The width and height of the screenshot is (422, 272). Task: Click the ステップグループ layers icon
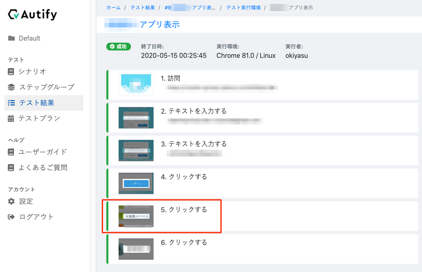click(12, 87)
